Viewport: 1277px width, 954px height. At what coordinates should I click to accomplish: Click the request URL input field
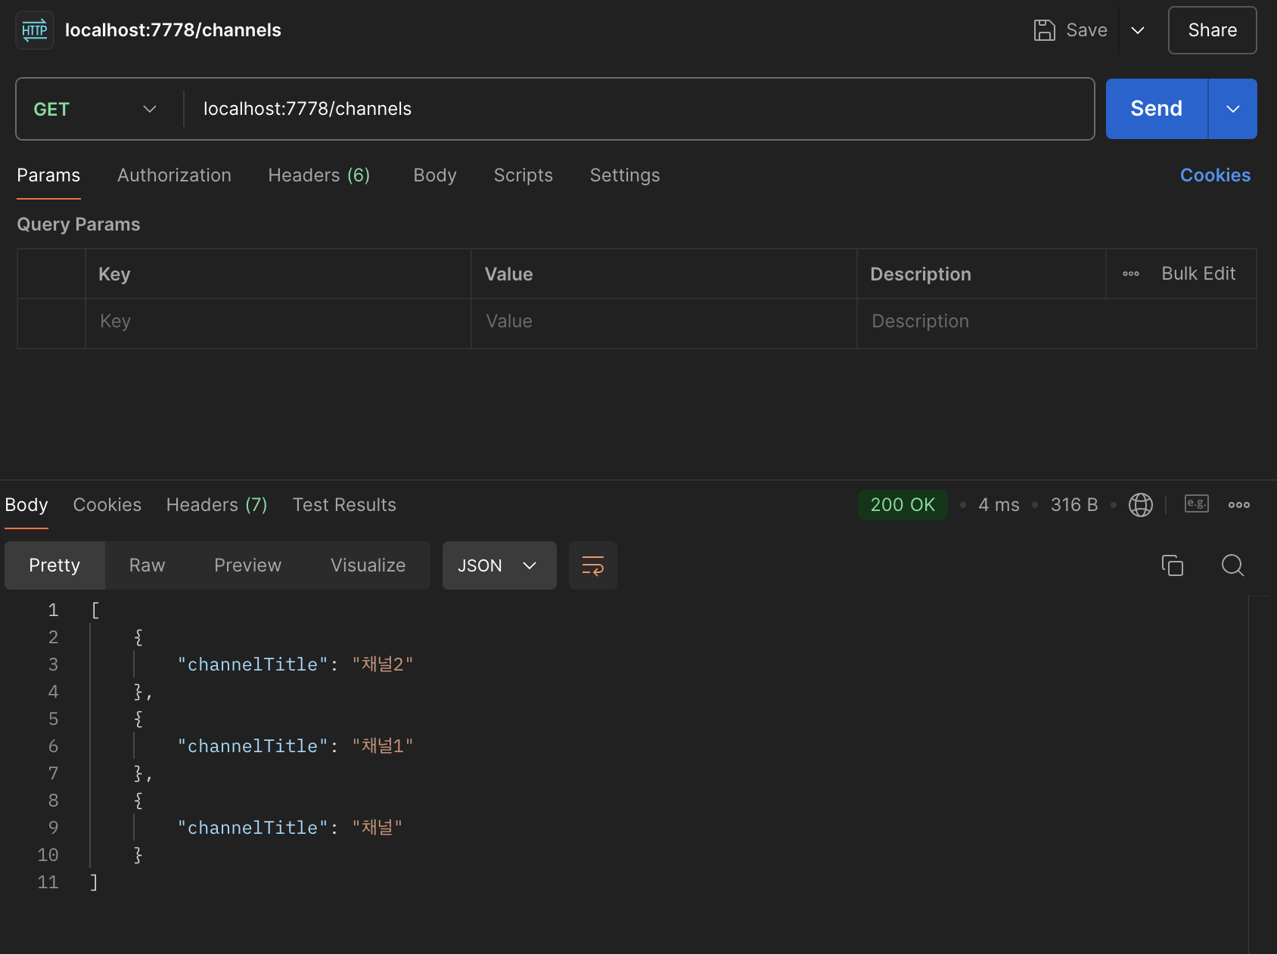(638, 109)
